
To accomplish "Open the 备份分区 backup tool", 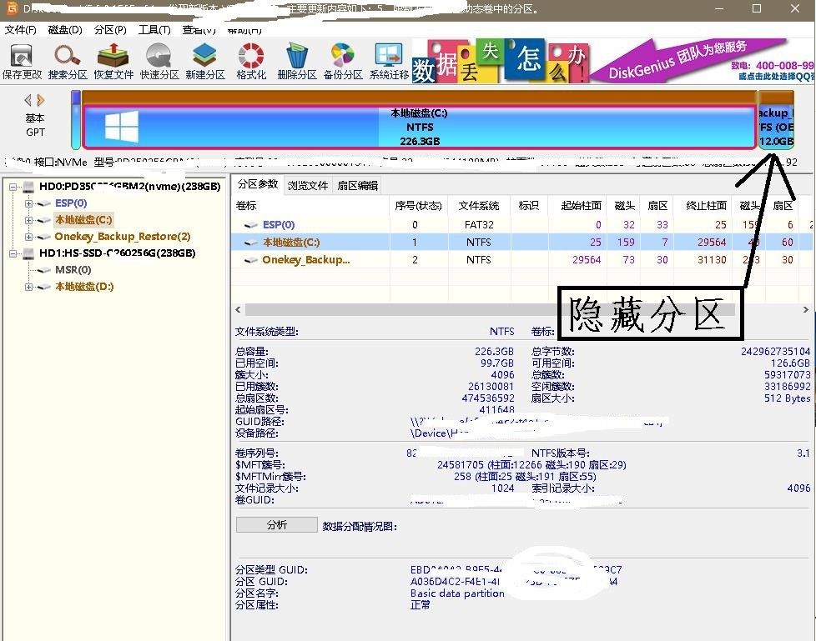I will [x=342, y=62].
